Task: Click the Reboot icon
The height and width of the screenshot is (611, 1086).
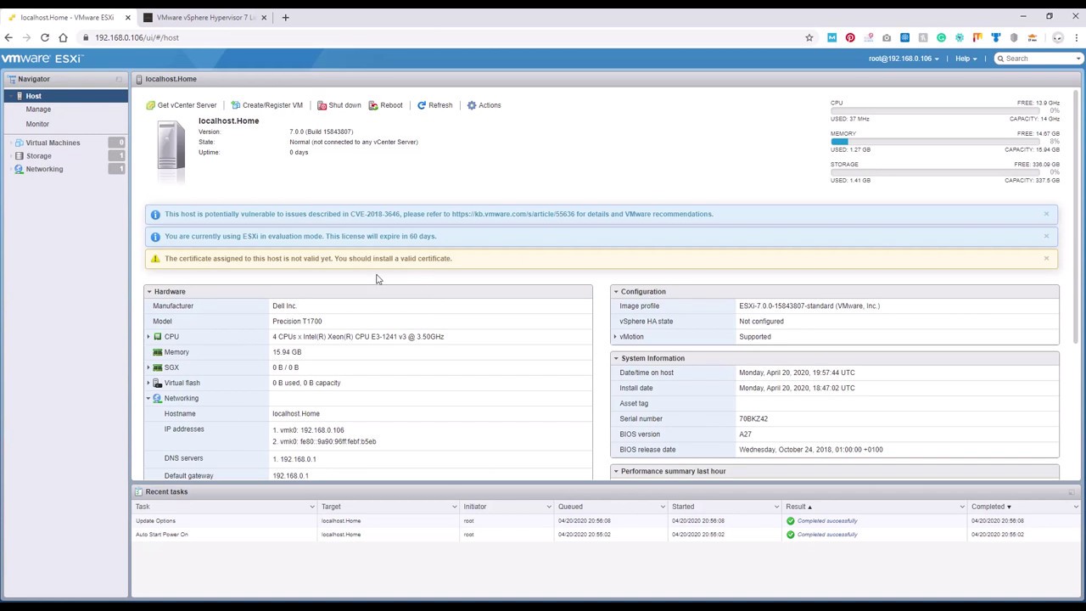Action: click(372, 105)
